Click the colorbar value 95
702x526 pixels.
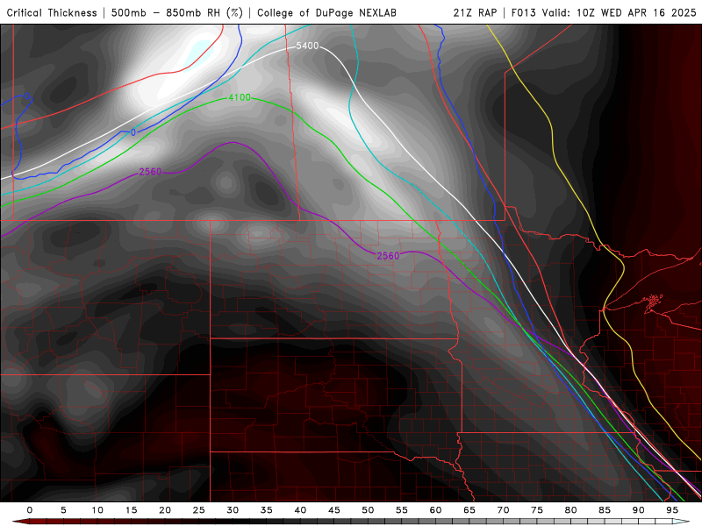(x=672, y=510)
